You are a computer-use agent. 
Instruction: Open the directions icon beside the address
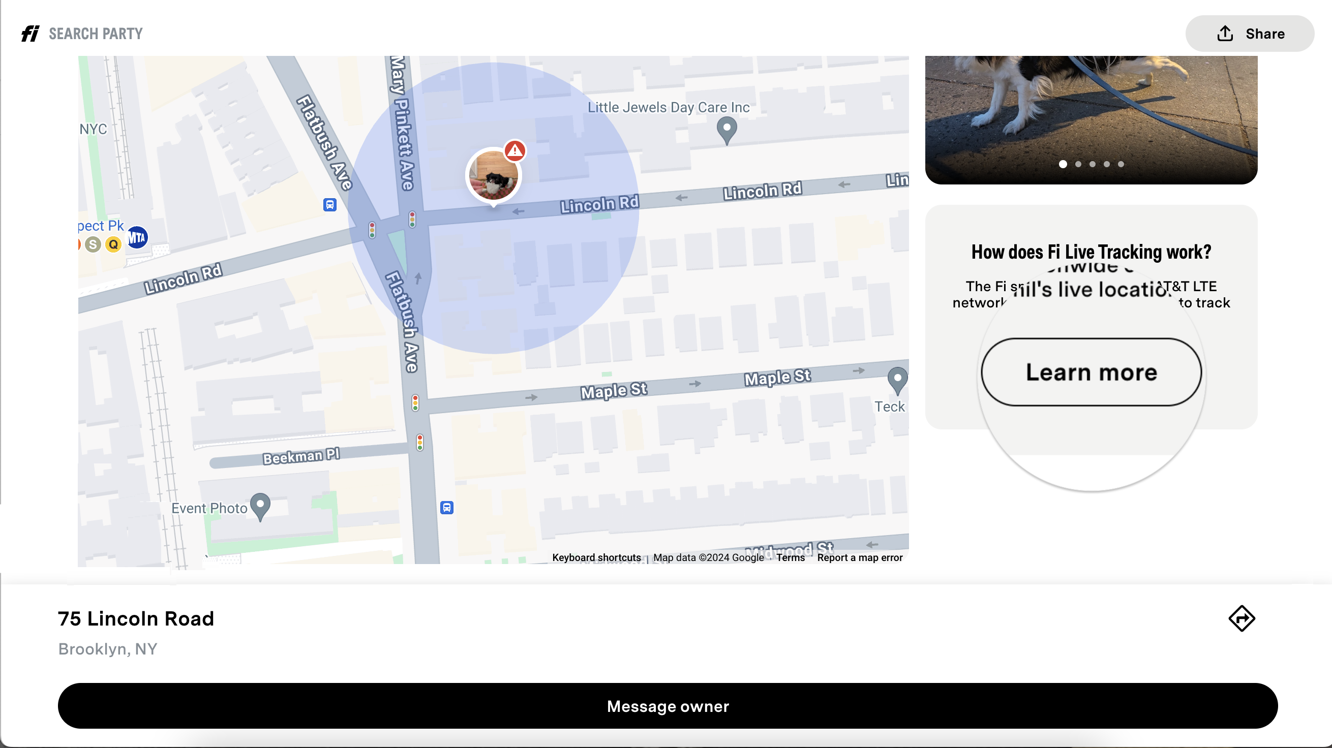click(x=1242, y=618)
